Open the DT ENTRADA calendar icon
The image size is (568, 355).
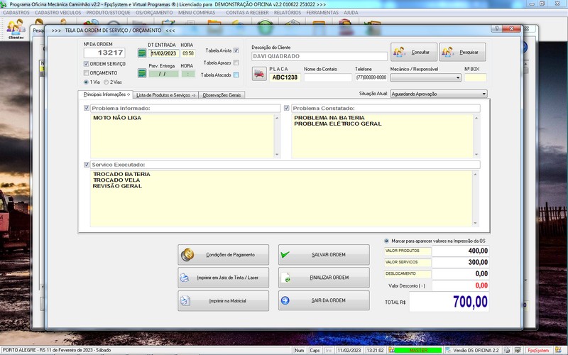142,53
